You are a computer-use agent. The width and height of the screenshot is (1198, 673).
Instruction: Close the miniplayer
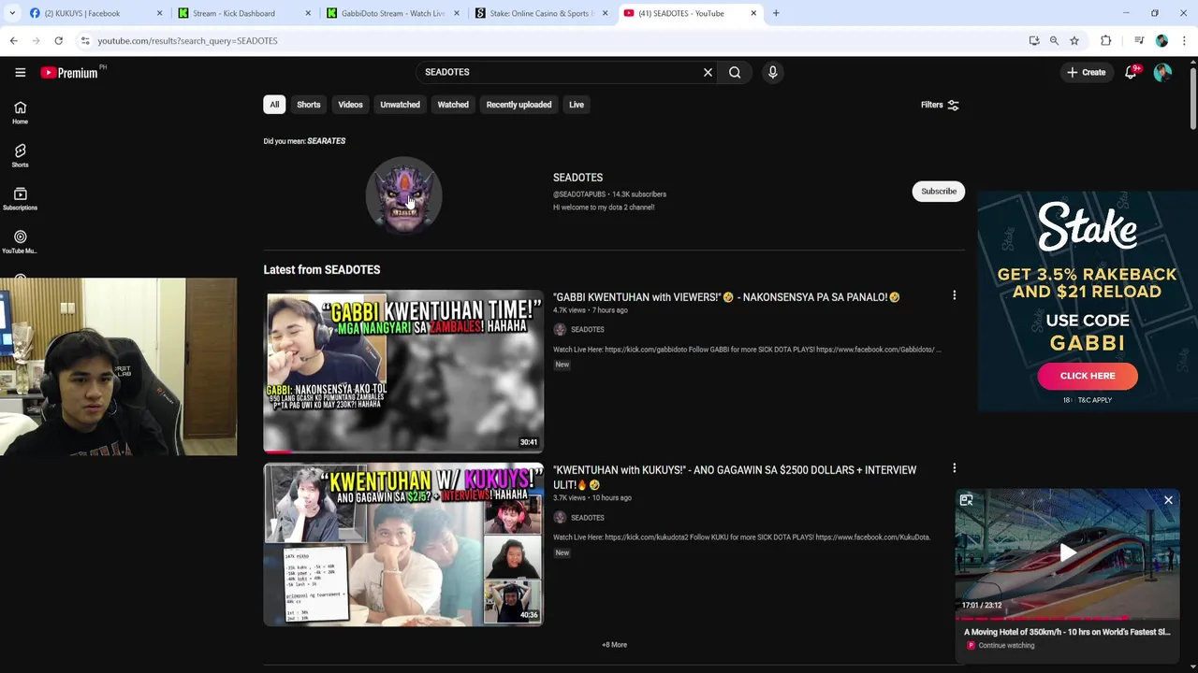[1168, 500]
